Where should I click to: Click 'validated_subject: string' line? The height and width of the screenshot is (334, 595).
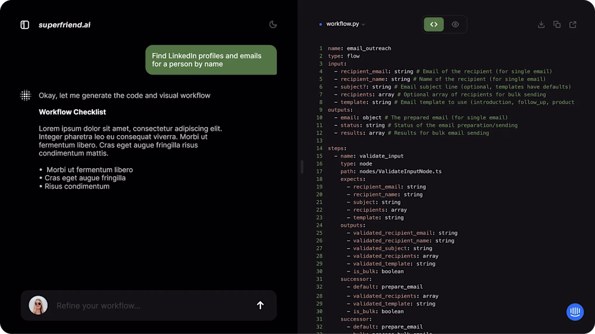click(389, 248)
